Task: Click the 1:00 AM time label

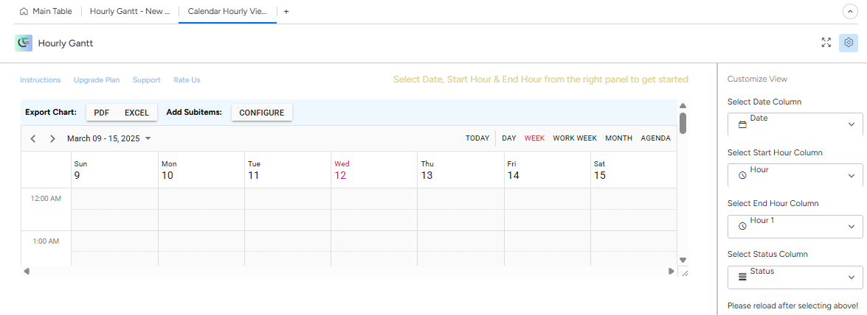Action: click(47, 241)
